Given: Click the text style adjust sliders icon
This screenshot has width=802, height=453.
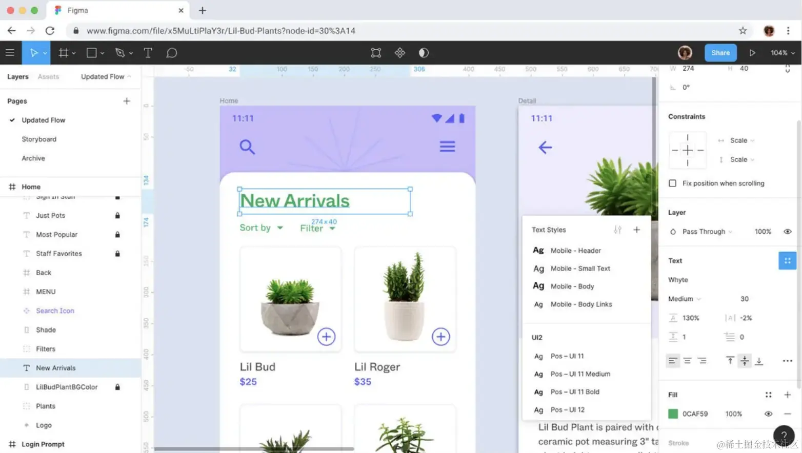Looking at the screenshot, I should point(617,230).
